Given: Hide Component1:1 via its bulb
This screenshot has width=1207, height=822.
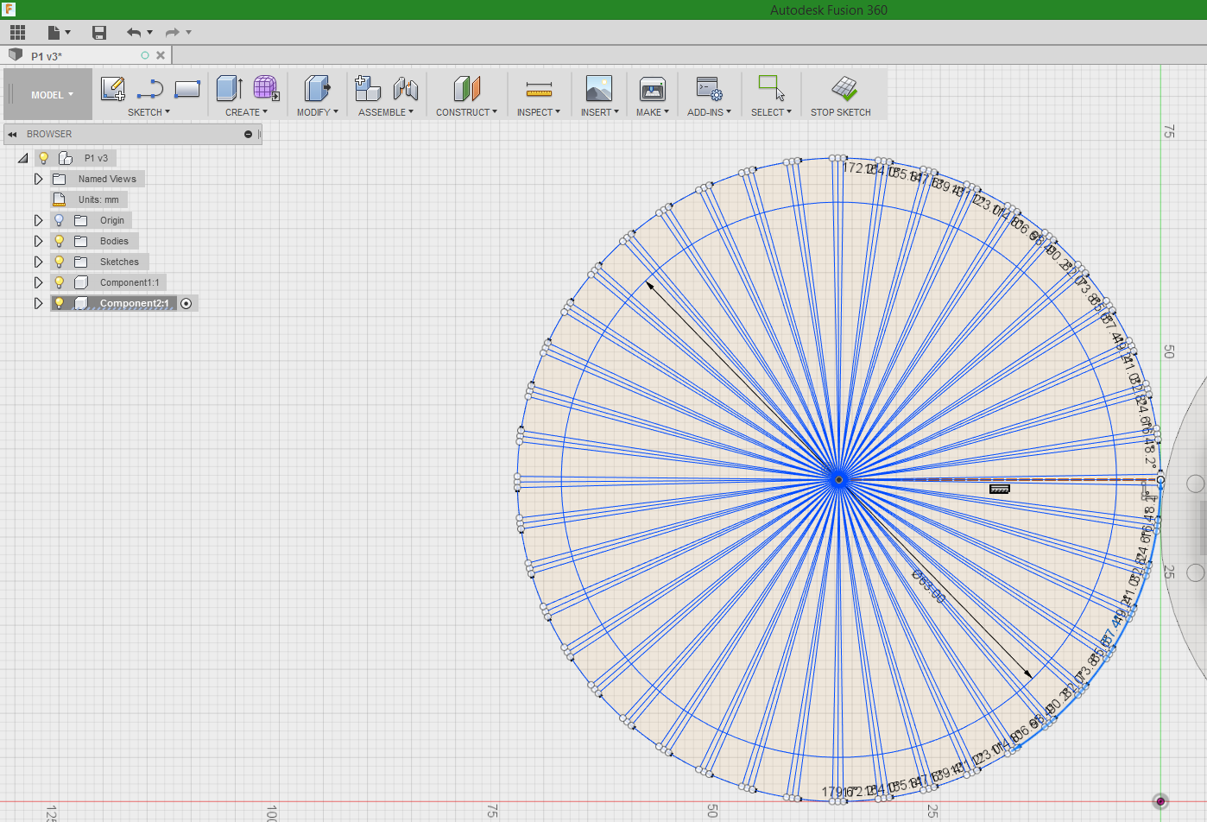Looking at the screenshot, I should coord(60,282).
